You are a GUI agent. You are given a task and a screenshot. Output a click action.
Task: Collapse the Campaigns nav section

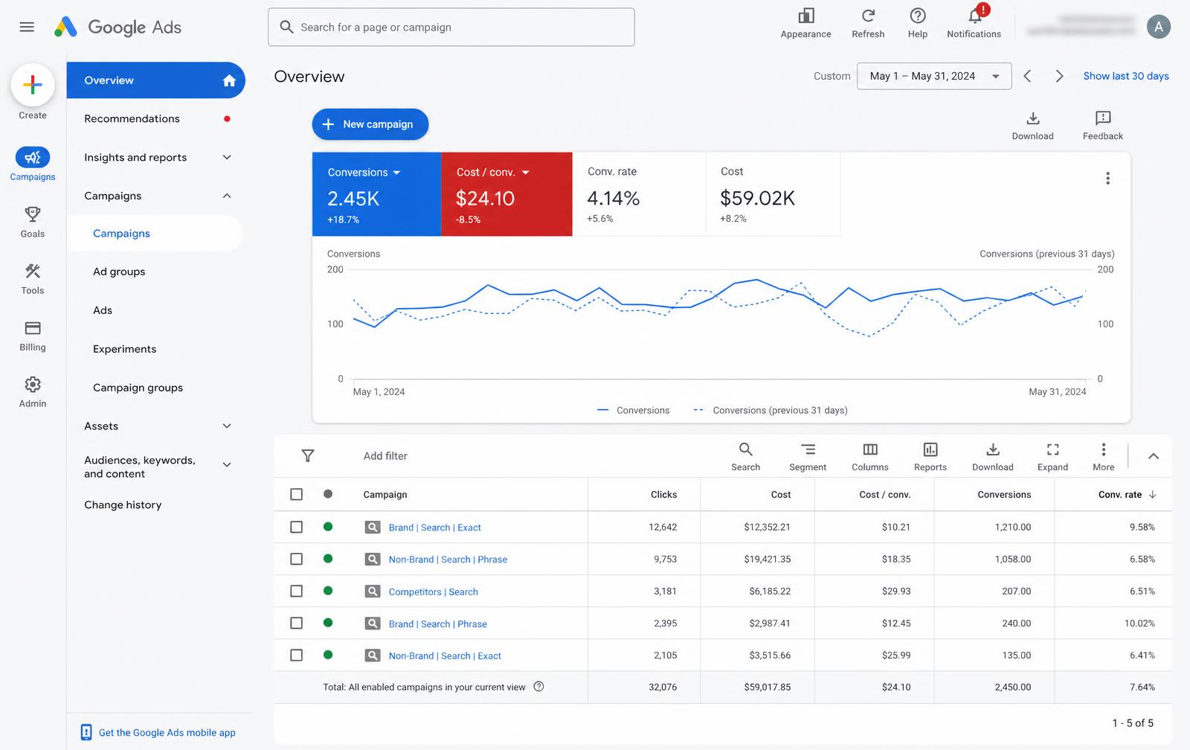tap(227, 196)
